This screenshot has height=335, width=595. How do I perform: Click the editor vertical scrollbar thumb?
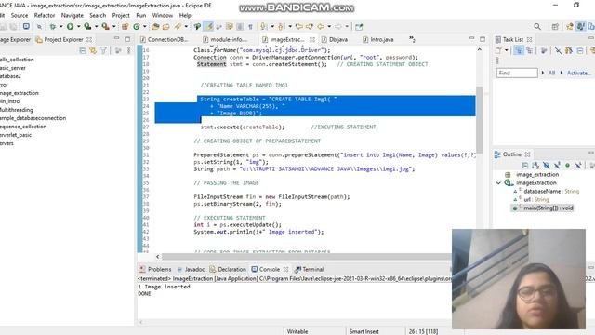(x=480, y=120)
